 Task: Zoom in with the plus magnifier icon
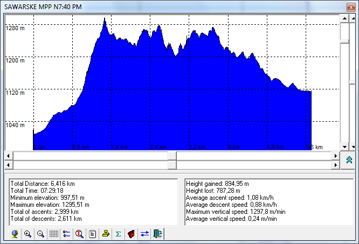tap(27, 234)
